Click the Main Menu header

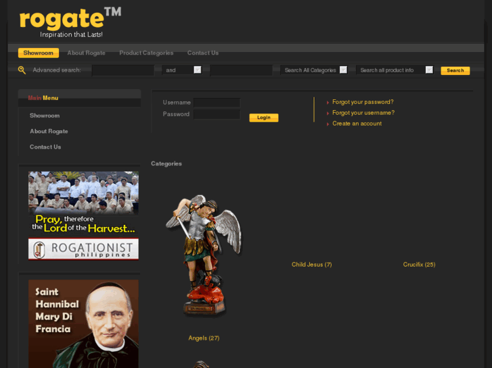tap(43, 98)
